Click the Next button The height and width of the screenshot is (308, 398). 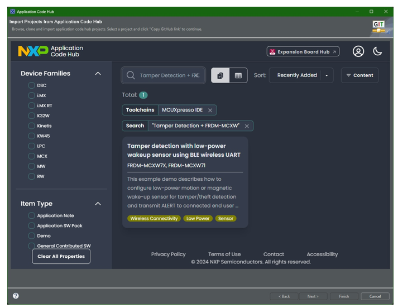pyautogui.click(x=313, y=296)
